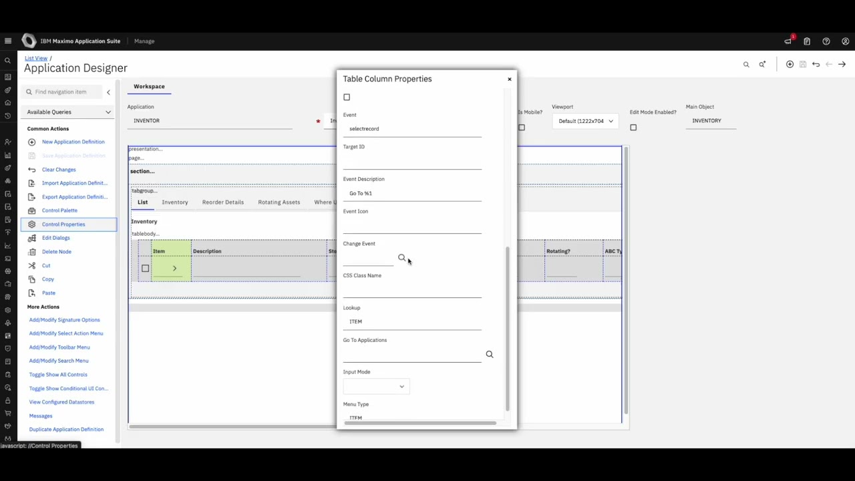Click the search magnifier toolbar icon

[x=746, y=65]
